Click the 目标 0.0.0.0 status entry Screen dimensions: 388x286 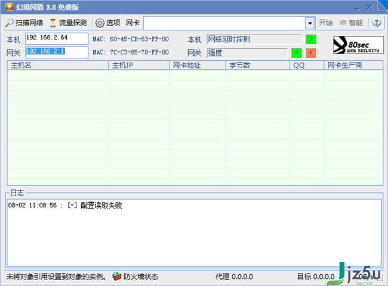[x=316, y=276]
